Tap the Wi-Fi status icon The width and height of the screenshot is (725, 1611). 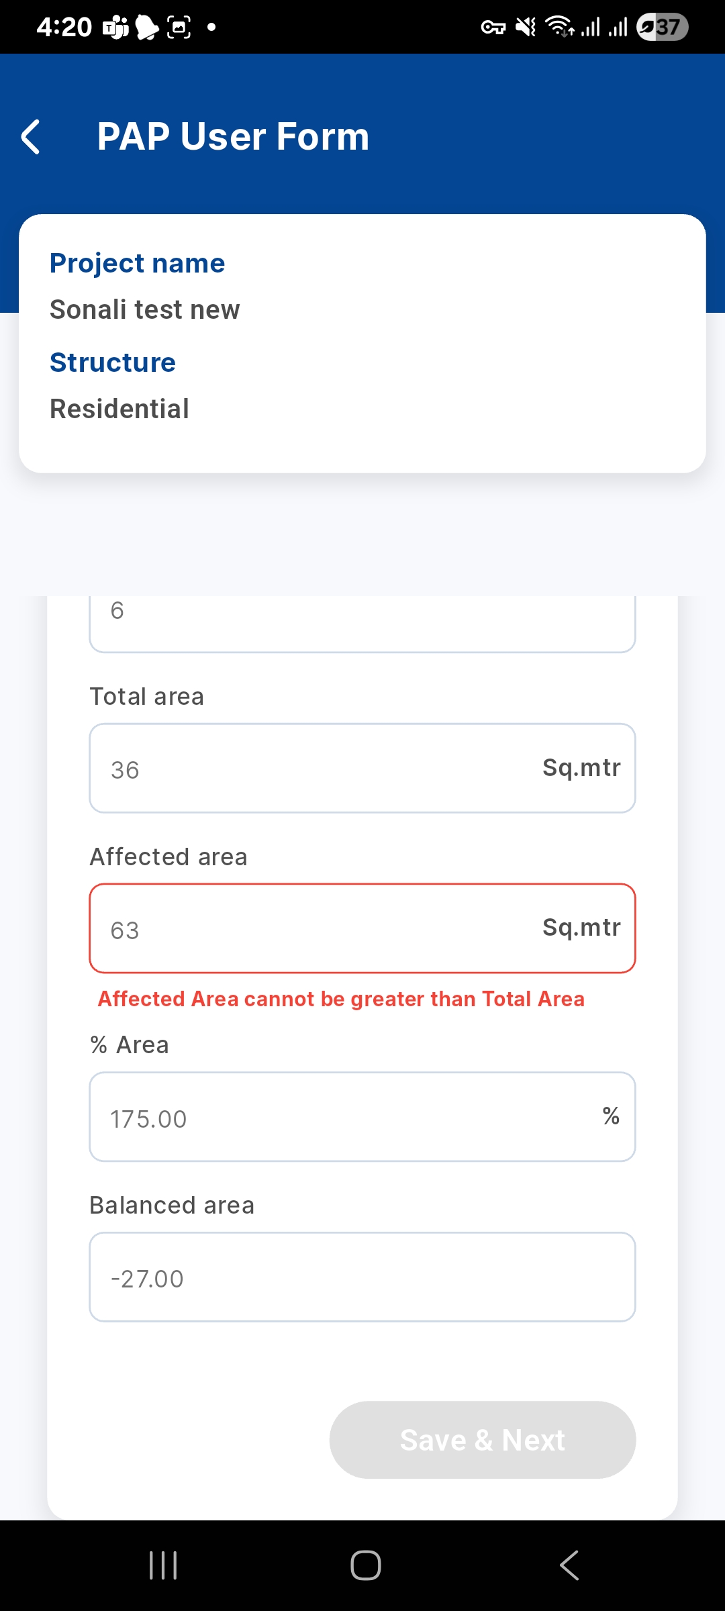[559, 28]
